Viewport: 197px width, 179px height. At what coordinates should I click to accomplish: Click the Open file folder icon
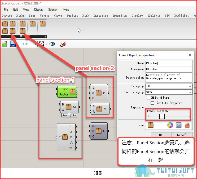click(x=5, y=44)
